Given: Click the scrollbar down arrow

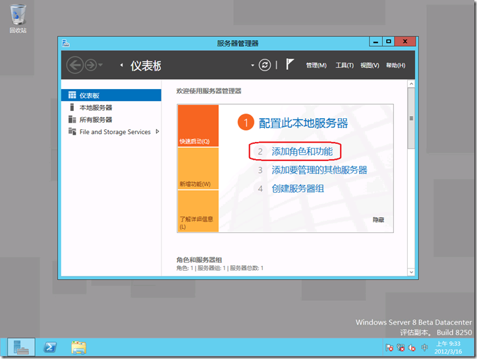Looking at the screenshot, I should (411, 272).
